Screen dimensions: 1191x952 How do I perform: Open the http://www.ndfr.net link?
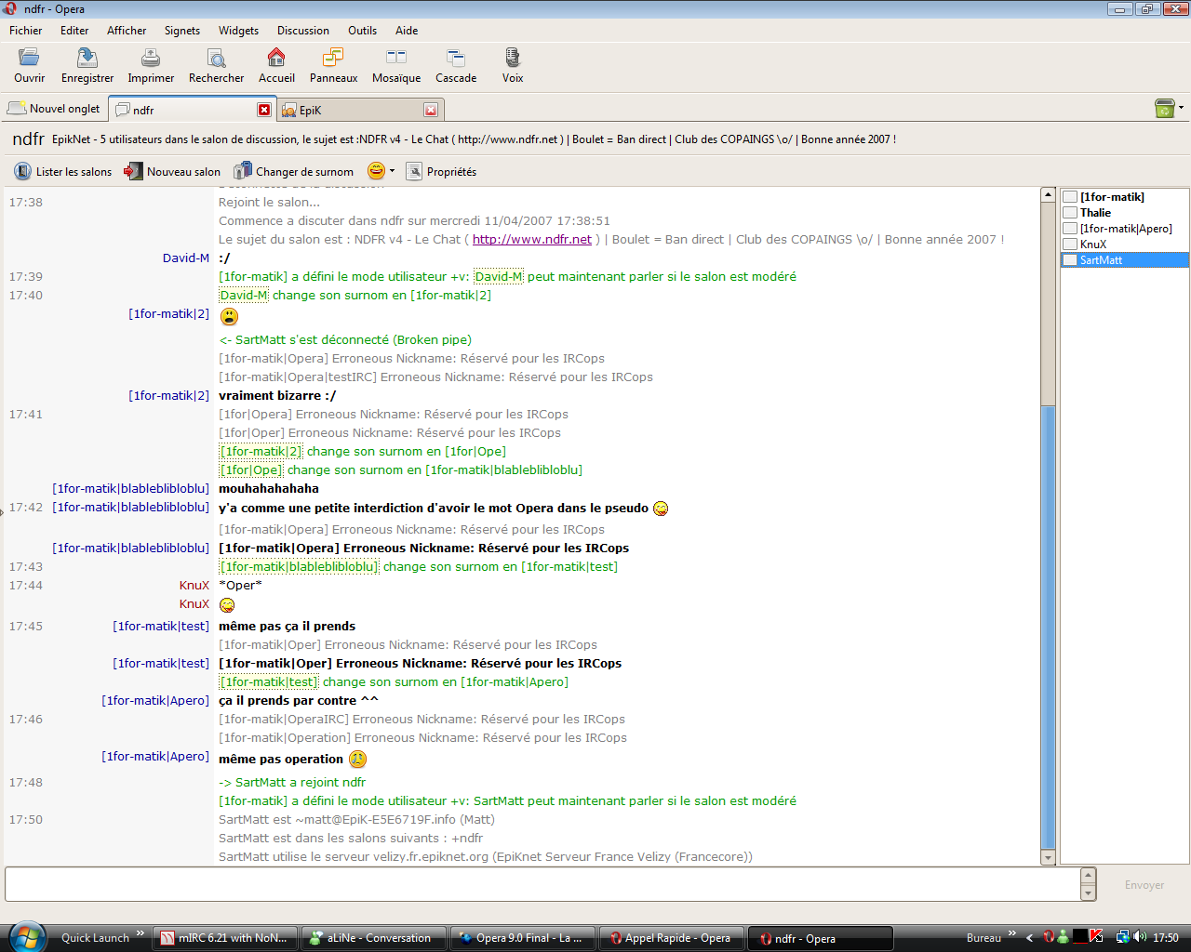pyautogui.click(x=531, y=240)
